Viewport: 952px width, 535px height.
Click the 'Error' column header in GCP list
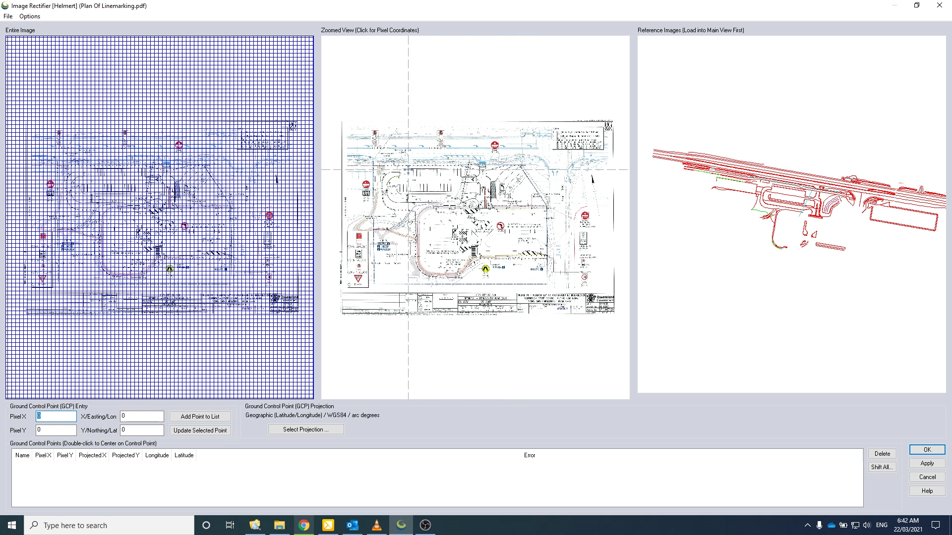pyautogui.click(x=529, y=455)
